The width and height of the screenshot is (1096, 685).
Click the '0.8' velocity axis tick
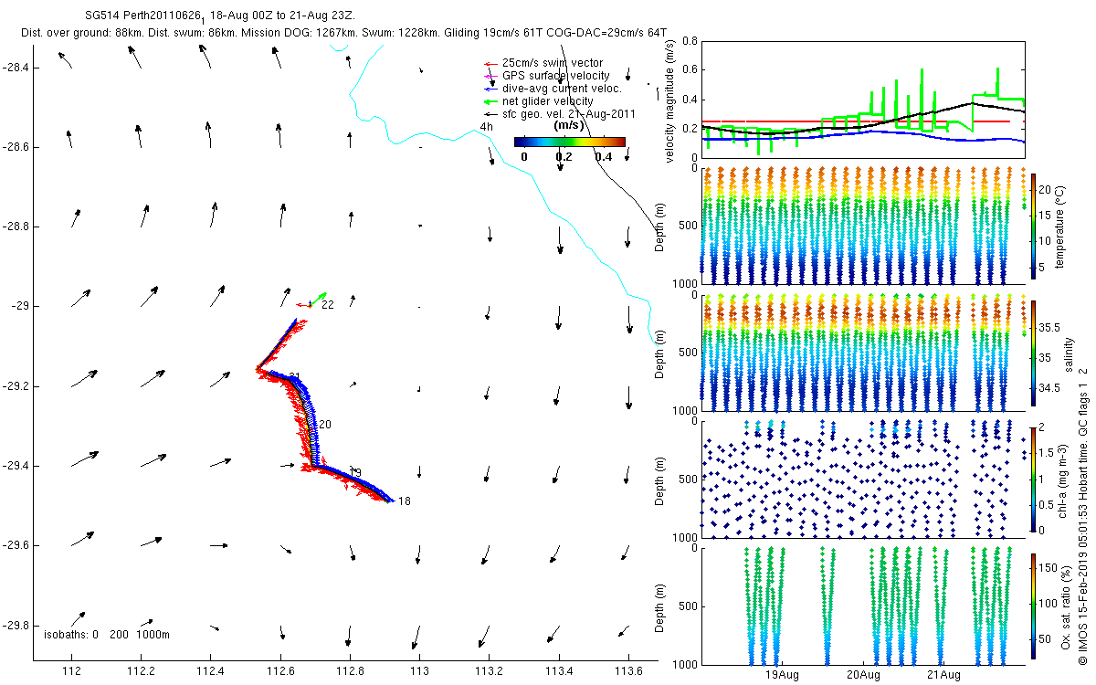pos(690,41)
